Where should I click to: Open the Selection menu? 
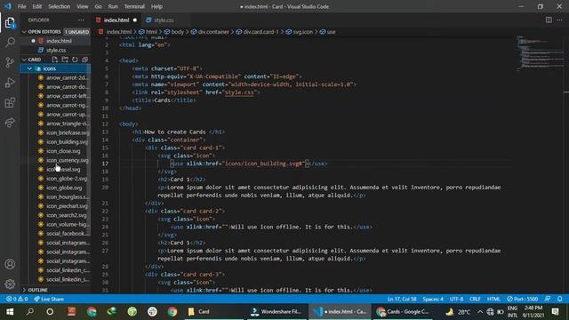(x=60, y=6)
